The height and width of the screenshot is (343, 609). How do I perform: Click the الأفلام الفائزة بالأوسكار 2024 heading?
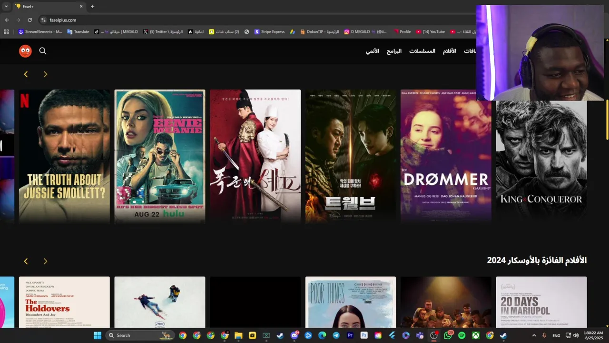(x=537, y=260)
